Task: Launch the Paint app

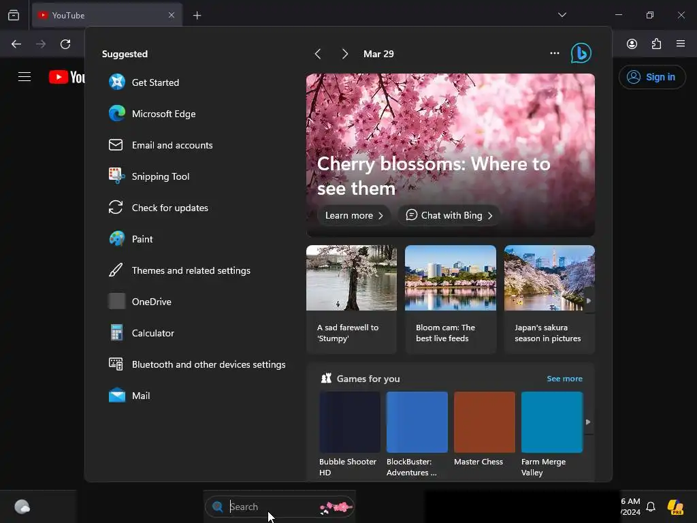Action: (131, 239)
